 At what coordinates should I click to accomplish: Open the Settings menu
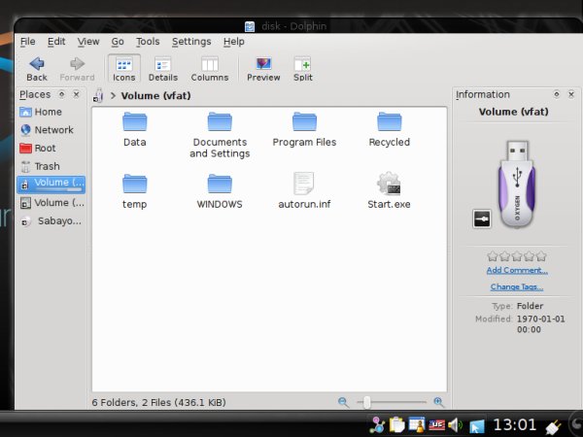click(191, 41)
